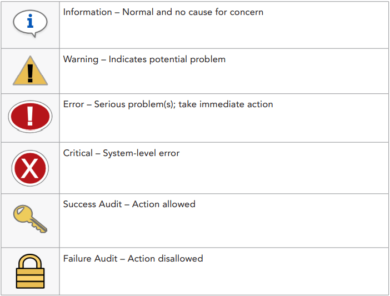Click the red Critical X circle icon

(30, 168)
